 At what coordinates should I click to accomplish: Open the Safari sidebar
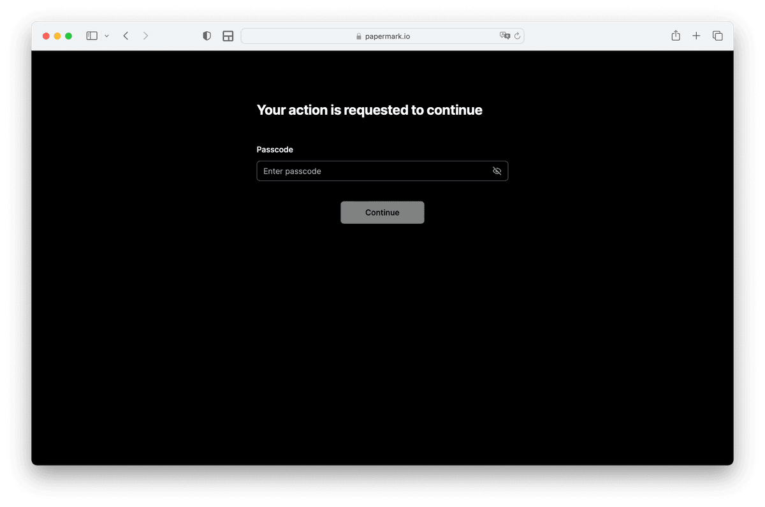point(91,36)
